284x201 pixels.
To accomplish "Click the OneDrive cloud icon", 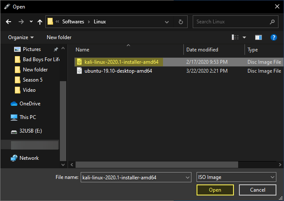I will pyautogui.click(x=14, y=104).
